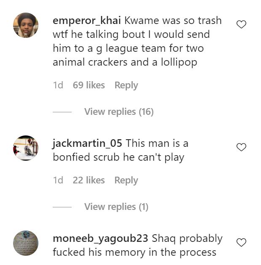Tap the heart beside moneeb_yagoub23's comment
Viewport: 261px width, 265px height.
pyautogui.click(x=241, y=243)
